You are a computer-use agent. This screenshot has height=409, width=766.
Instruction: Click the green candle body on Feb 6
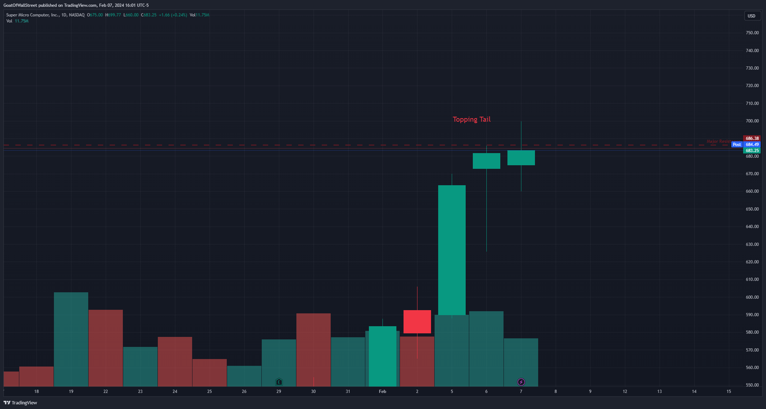pyautogui.click(x=486, y=161)
